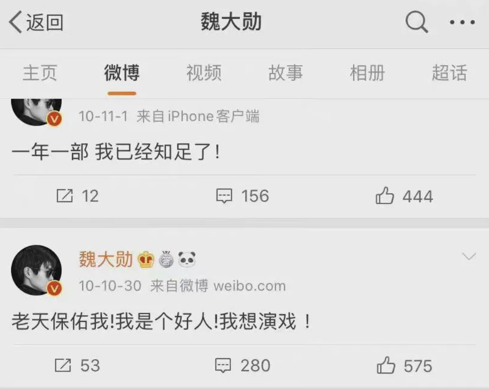Open the 故事 tab
The image size is (489, 389).
(x=286, y=73)
